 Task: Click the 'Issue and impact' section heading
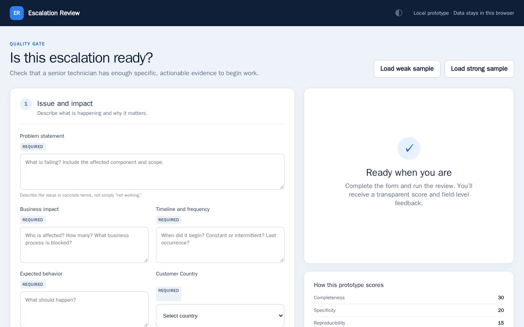tap(65, 103)
